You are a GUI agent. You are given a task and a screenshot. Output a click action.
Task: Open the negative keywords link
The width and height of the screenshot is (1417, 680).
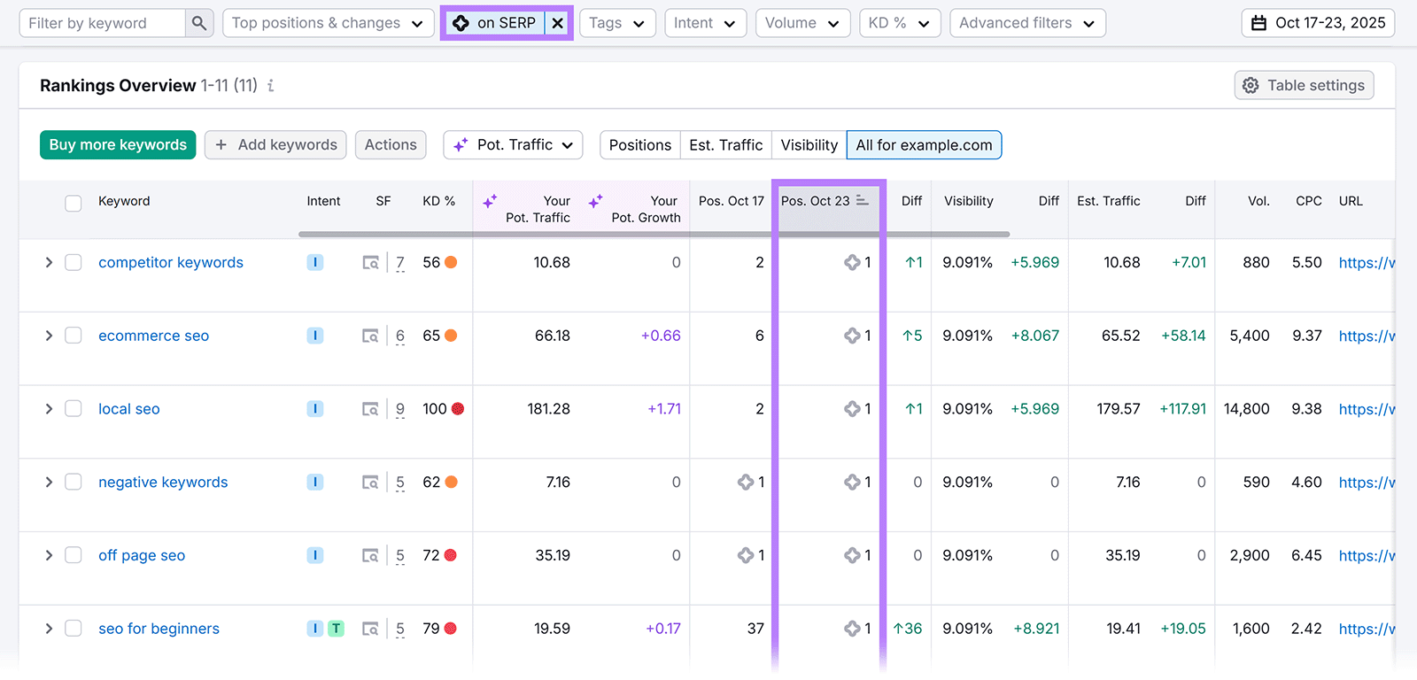coord(163,483)
